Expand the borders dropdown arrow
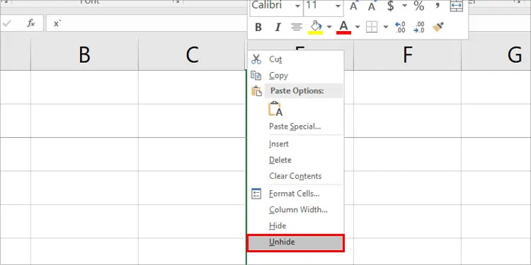Viewport: 531px width, 265px height. (x=386, y=27)
